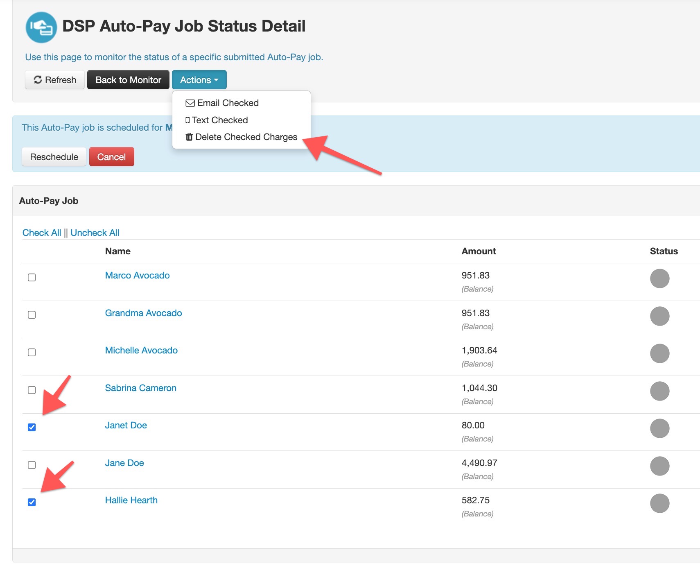Click the Amount column header
The image size is (700, 575).
click(x=479, y=251)
